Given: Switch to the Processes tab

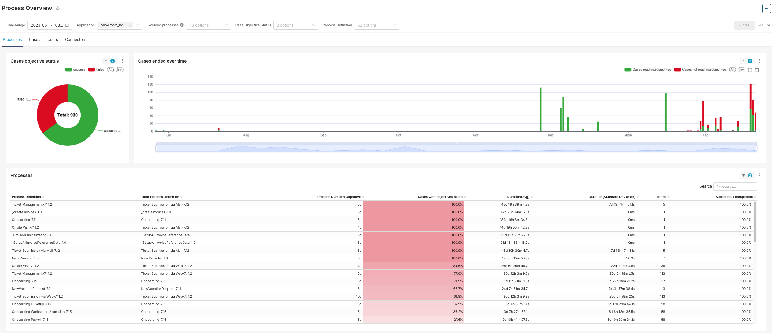Looking at the screenshot, I should [12, 40].
